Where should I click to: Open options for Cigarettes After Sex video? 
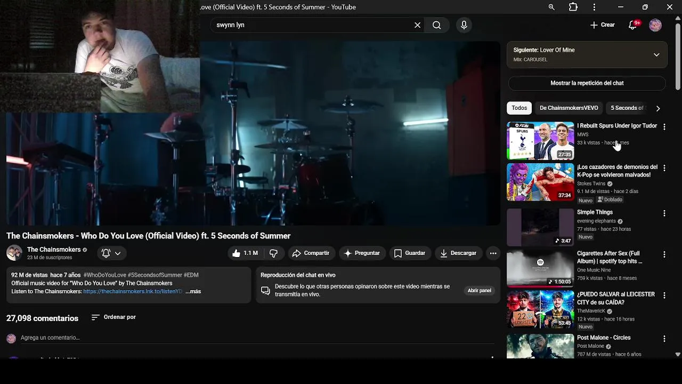664,254
